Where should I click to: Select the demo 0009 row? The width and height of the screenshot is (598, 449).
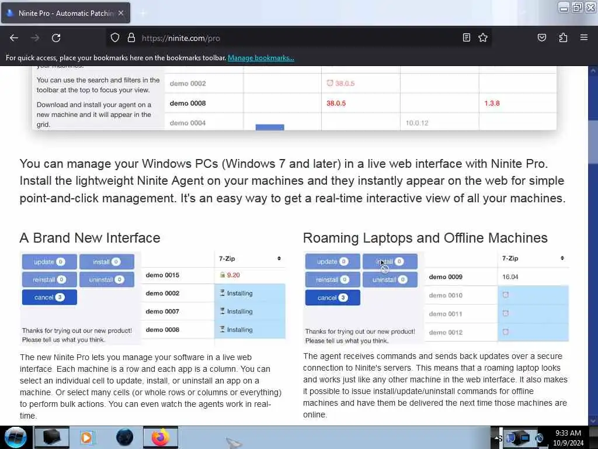496,277
